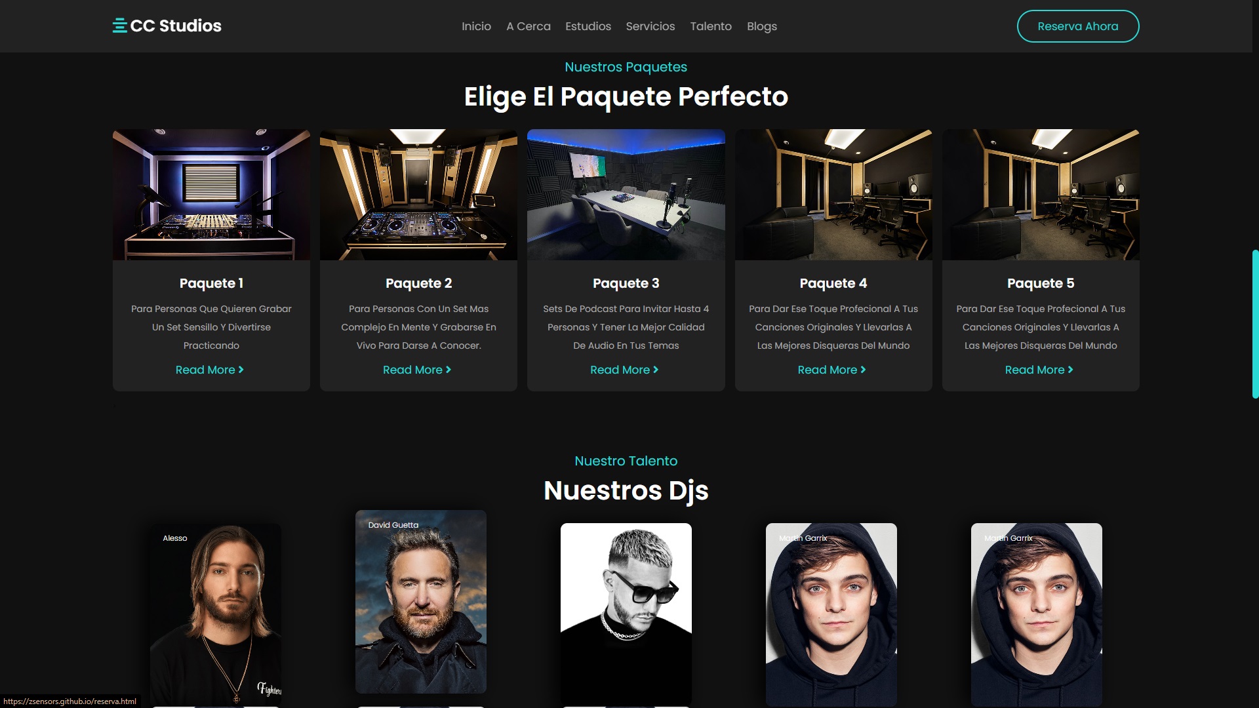Select Servicios in the navigation bar

[650, 26]
